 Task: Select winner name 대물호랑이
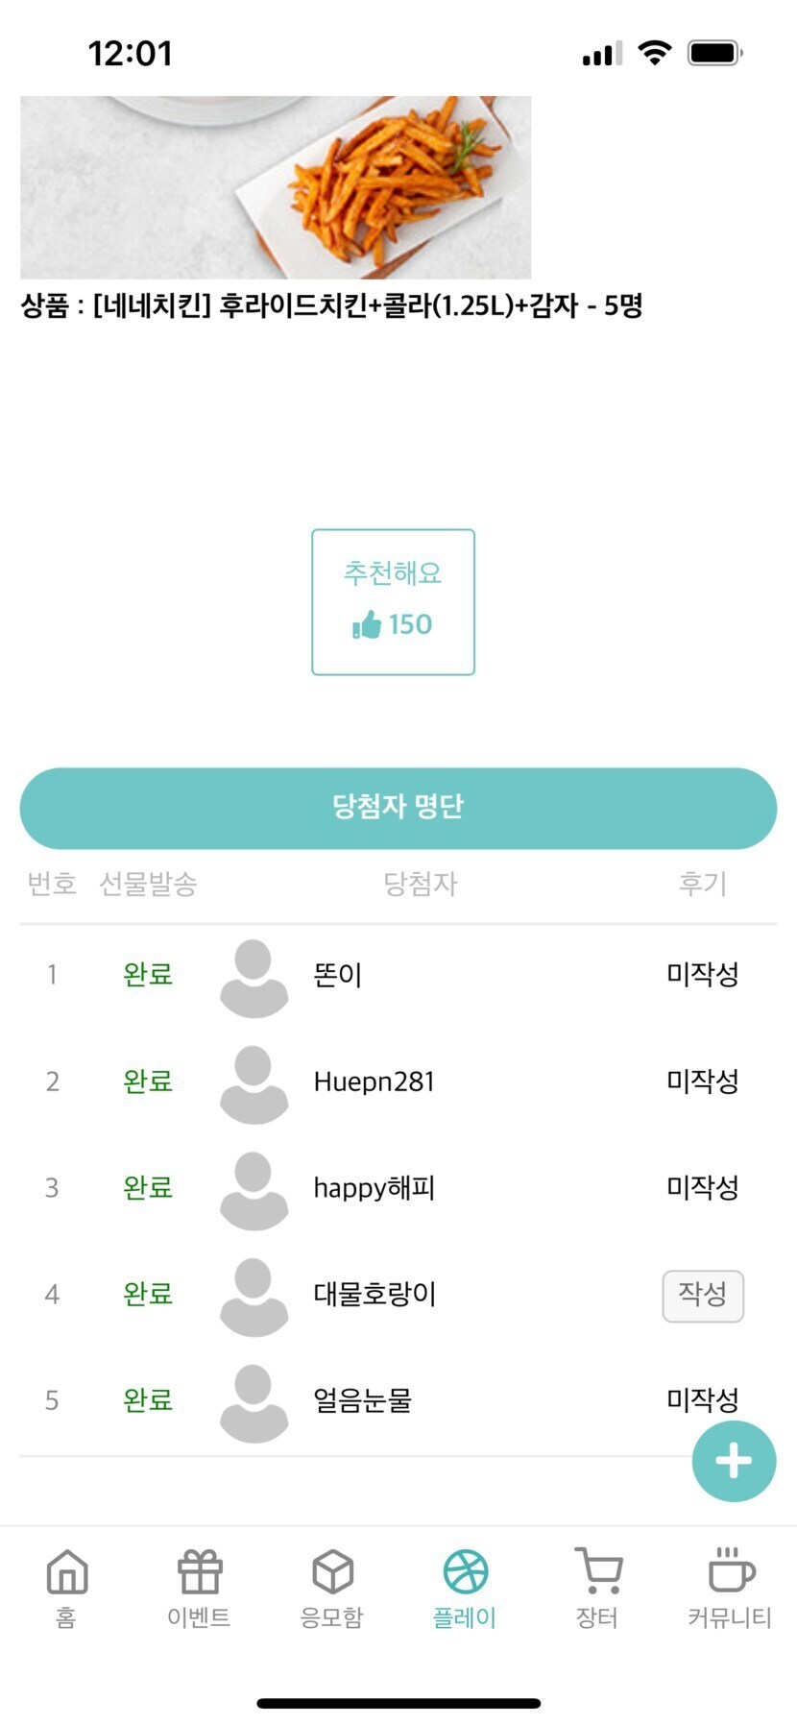tap(374, 1295)
